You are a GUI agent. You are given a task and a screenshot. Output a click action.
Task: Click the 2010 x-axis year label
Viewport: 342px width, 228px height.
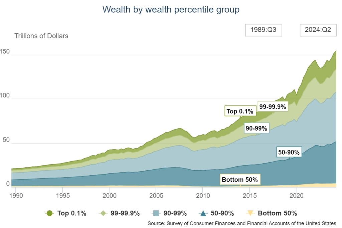point(203,196)
